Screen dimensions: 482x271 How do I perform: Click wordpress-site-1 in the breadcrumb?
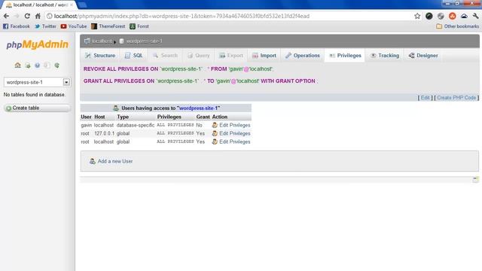144,41
